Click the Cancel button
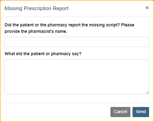The height and width of the screenshot is (122, 154). click(x=120, y=112)
